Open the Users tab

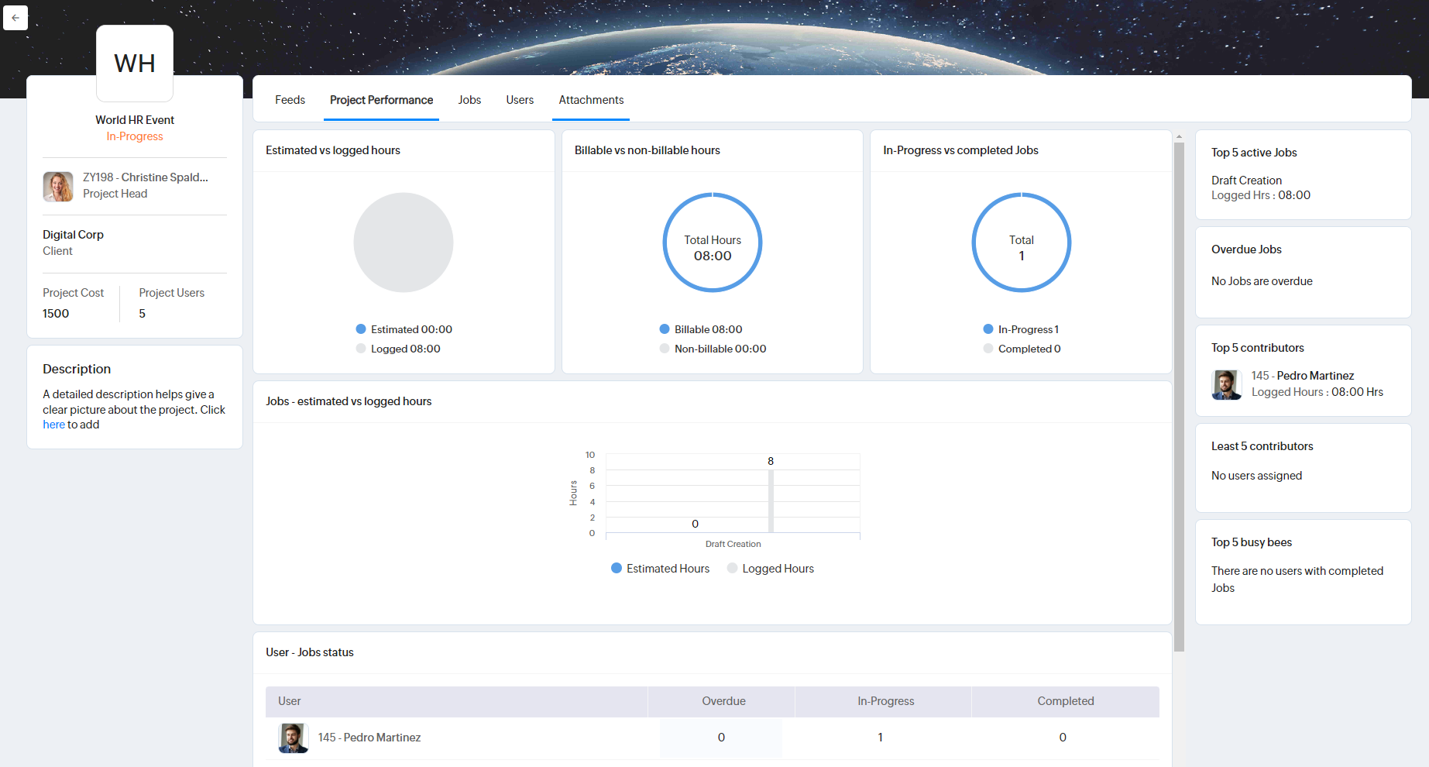point(520,100)
